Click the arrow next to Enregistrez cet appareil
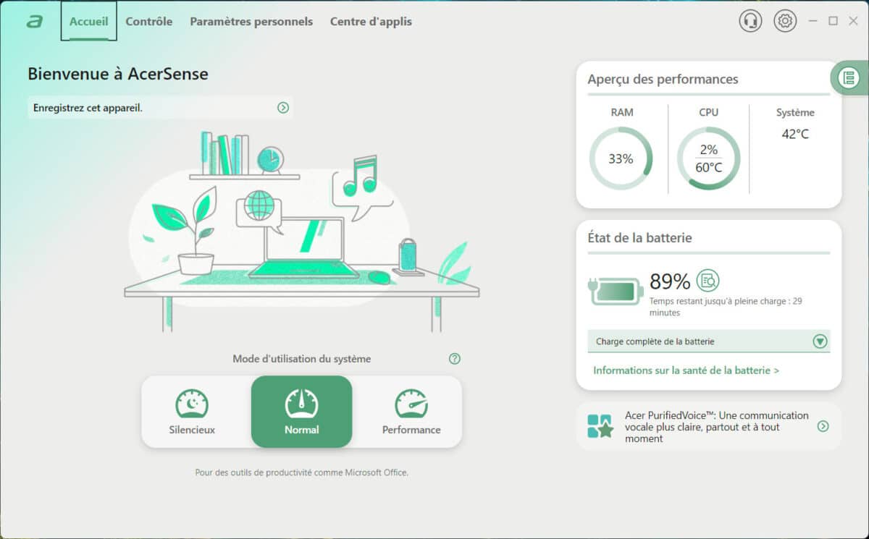869x539 pixels. coord(283,108)
